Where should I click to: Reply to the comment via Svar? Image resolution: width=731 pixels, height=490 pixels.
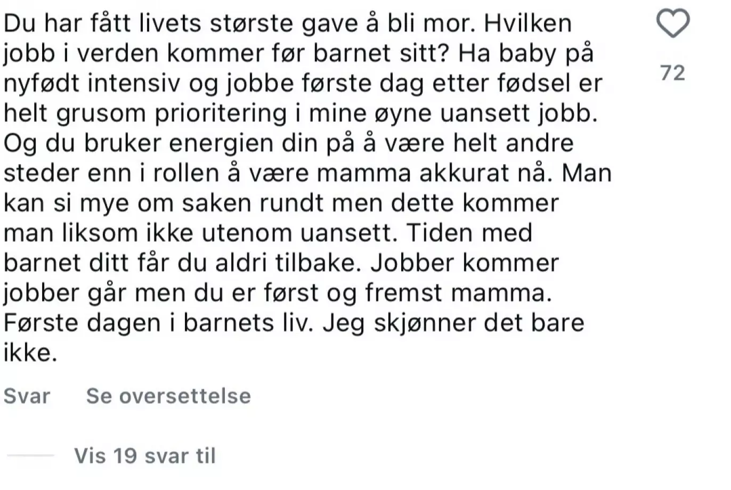pos(27,396)
